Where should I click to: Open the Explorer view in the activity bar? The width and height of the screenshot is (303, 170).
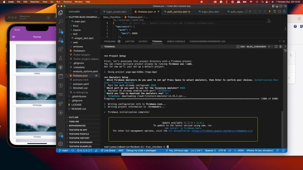pos(61,13)
